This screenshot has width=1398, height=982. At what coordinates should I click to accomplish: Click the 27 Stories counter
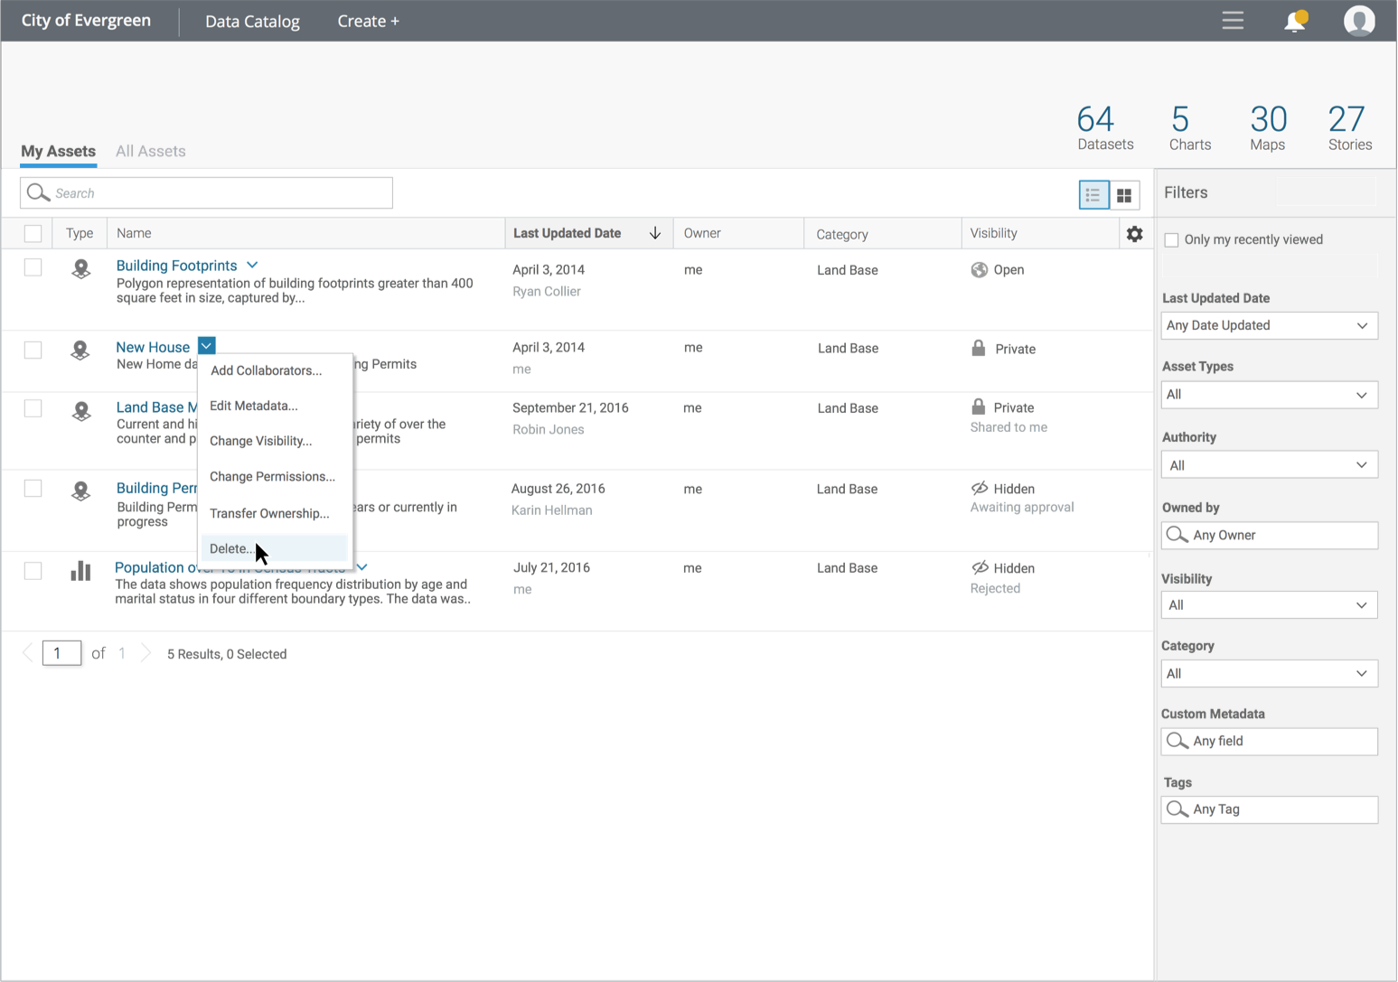click(x=1349, y=127)
